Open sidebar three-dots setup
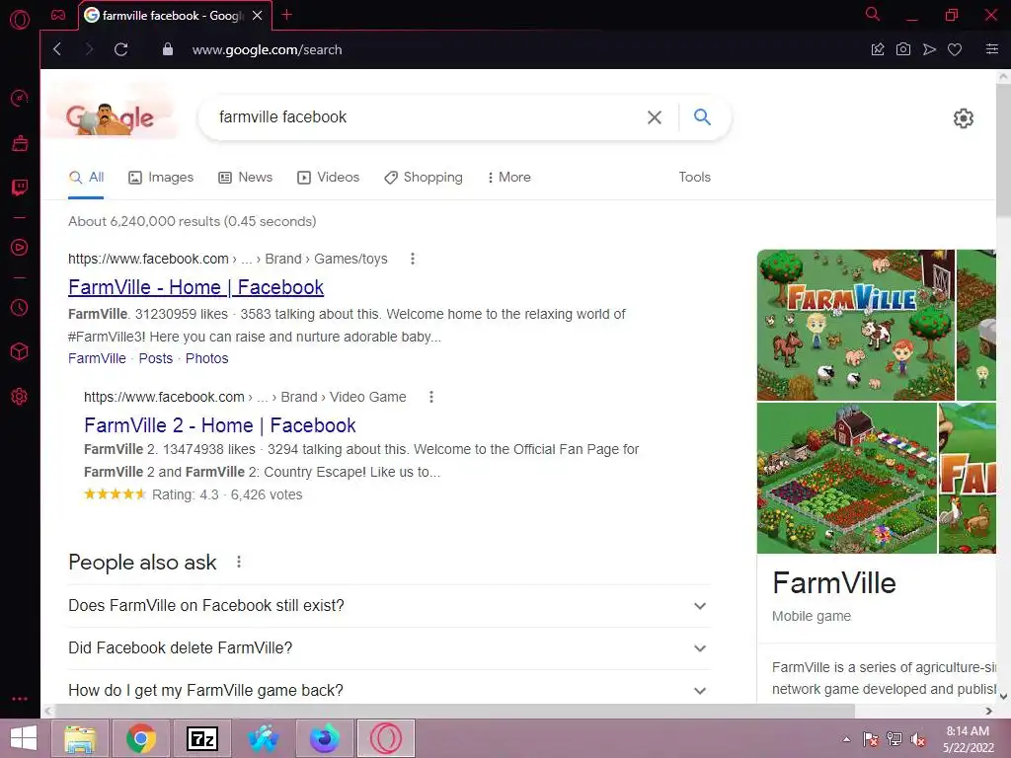This screenshot has height=758, width=1011. pyautogui.click(x=20, y=699)
